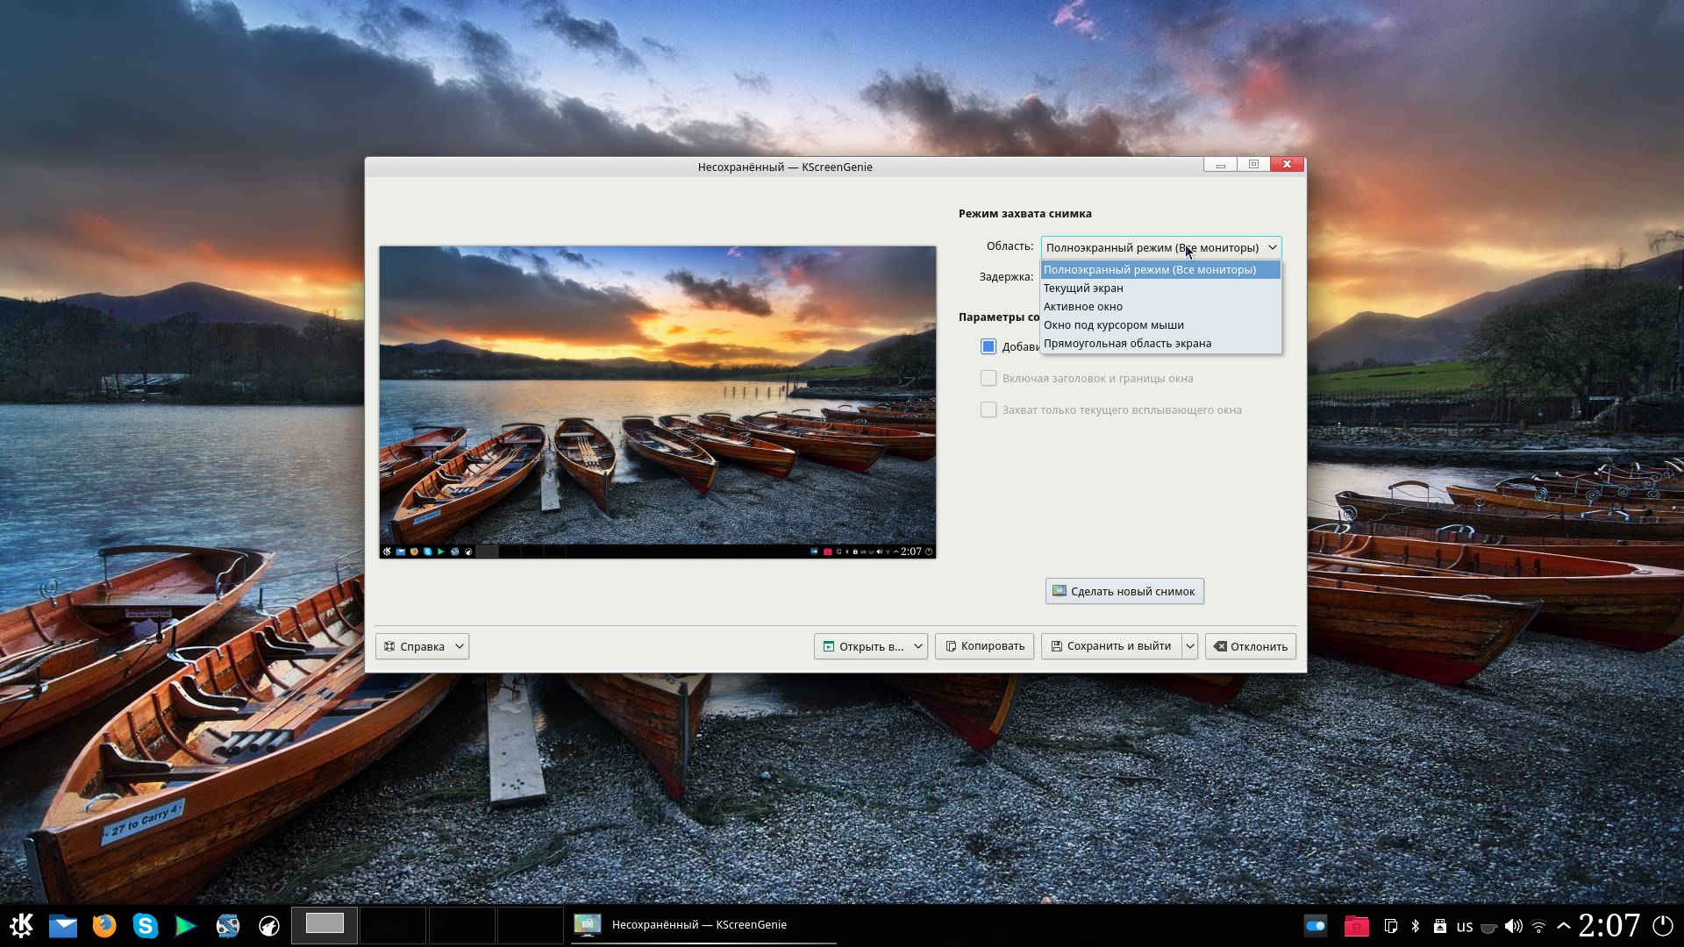Viewport: 1684px width, 947px height.
Task: Open the KDE application launcher
Action: click(x=21, y=925)
